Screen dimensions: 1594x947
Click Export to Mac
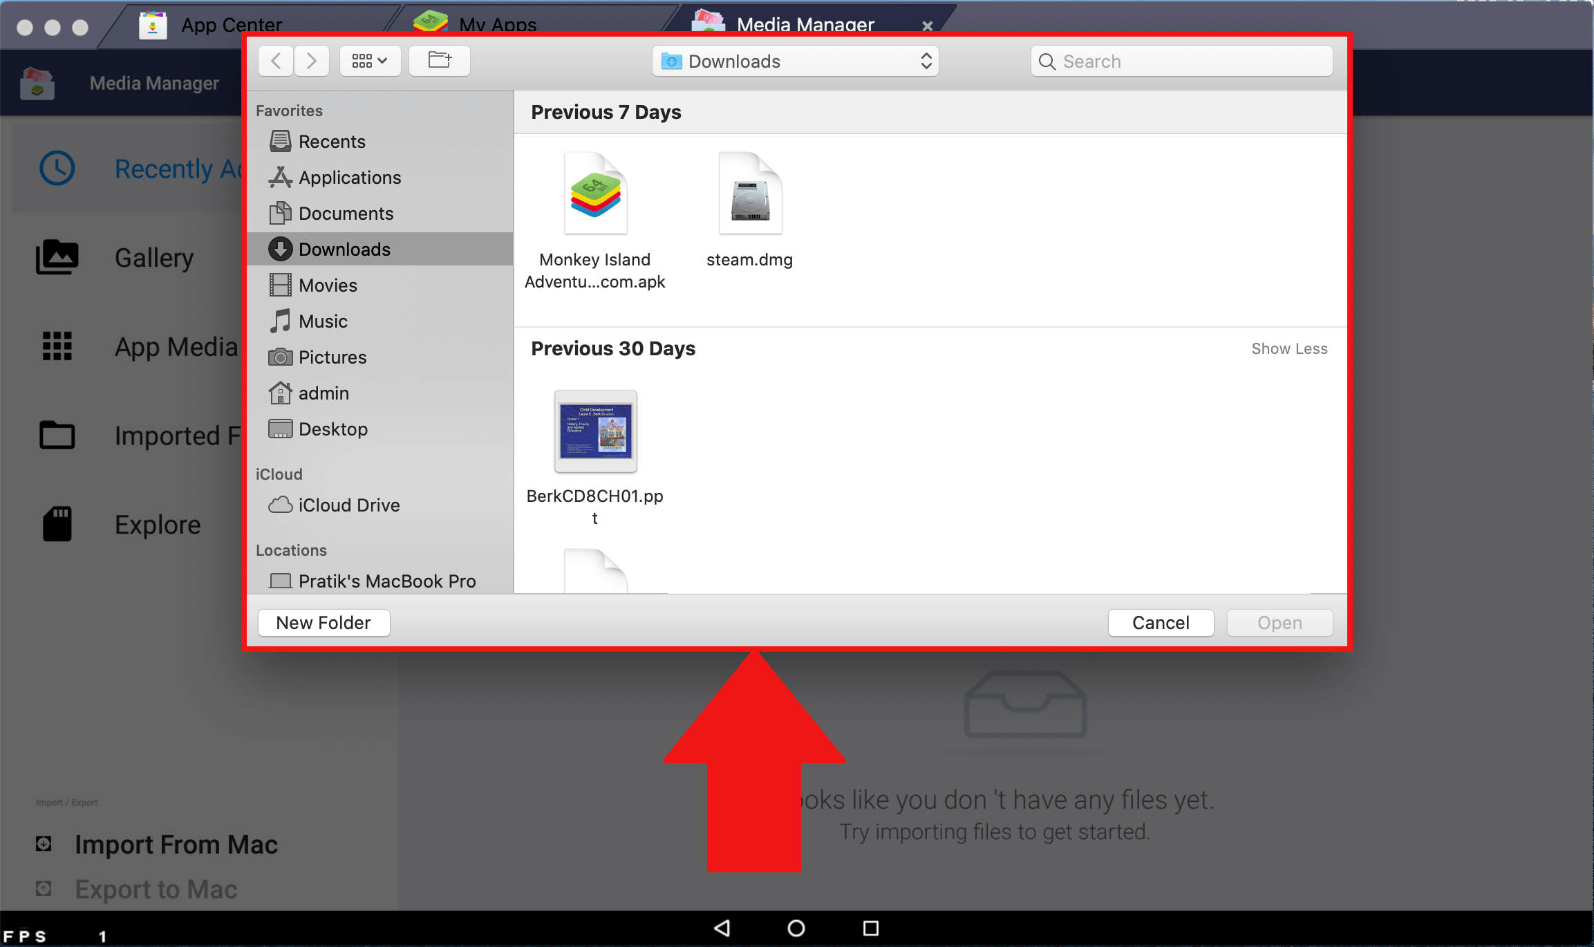coord(156,889)
